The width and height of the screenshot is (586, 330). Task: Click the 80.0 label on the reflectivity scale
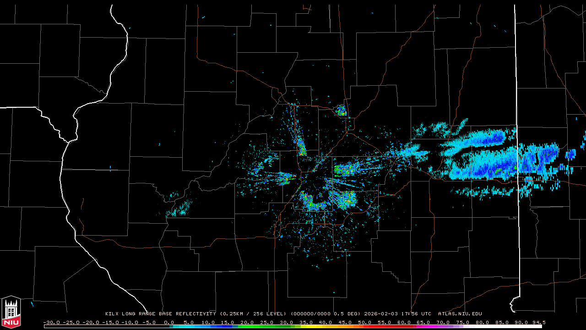pos(482,323)
